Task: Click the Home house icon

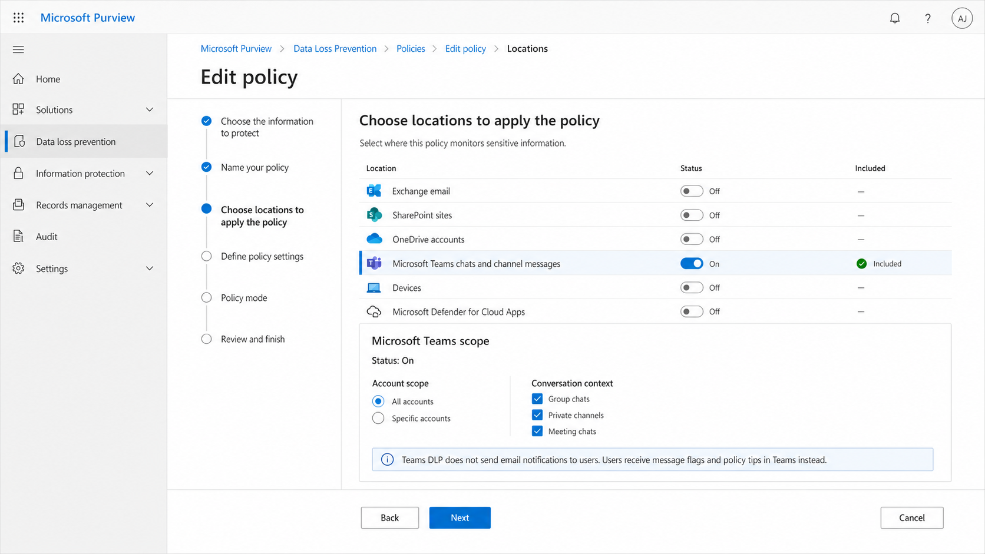Action: click(x=18, y=79)
